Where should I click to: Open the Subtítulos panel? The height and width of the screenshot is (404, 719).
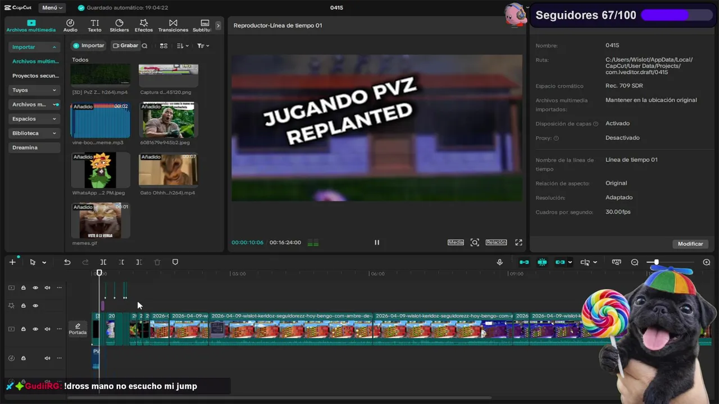coord(202,26)
